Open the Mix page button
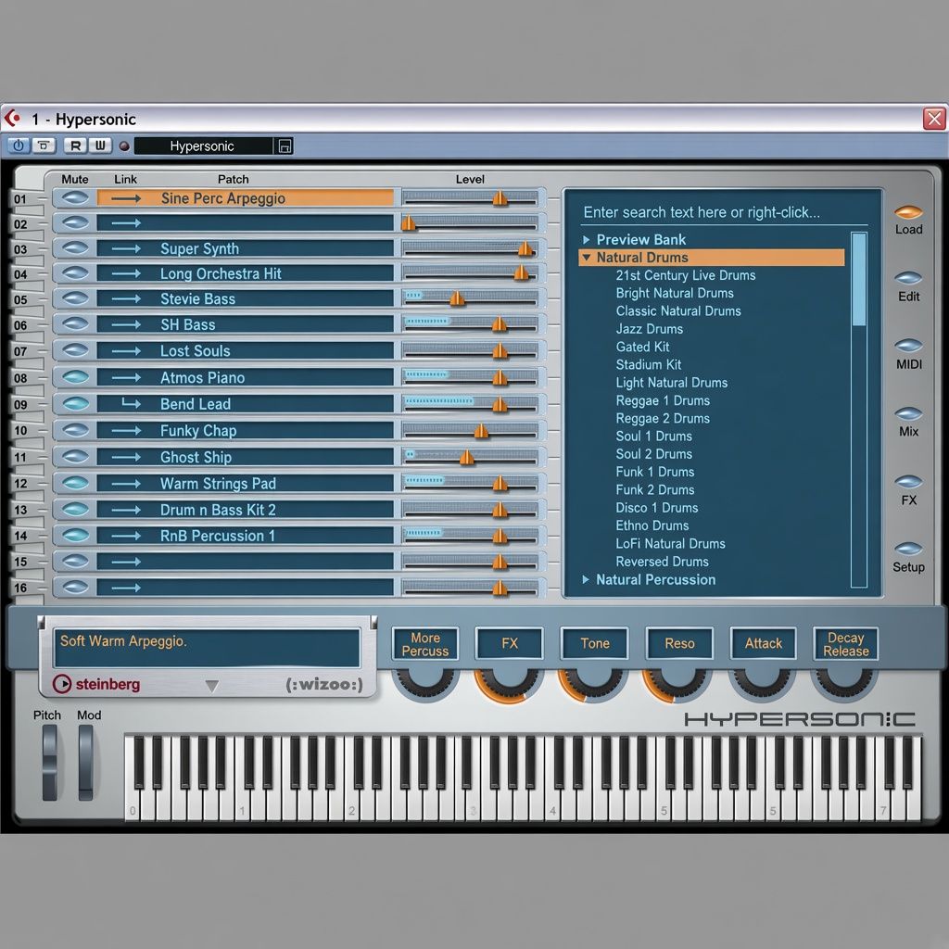 coord(908,414)
